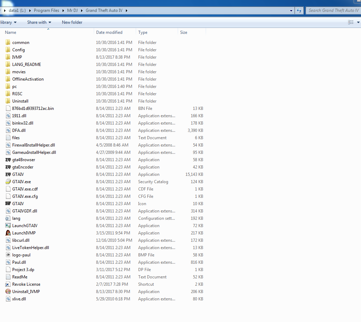
Task: Click the Project 3.dp file icon
Action: [x=8, y=269]
